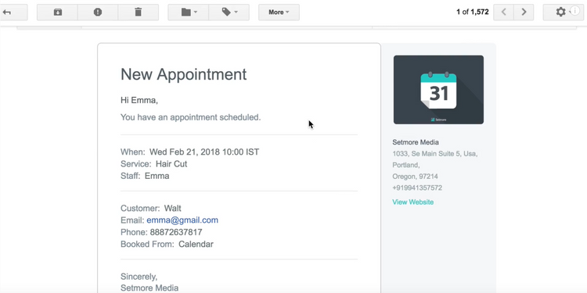The image size is (587, 293).
Task: Click the 'Hi Emma,' greeting text
Action: click(139, 100)
